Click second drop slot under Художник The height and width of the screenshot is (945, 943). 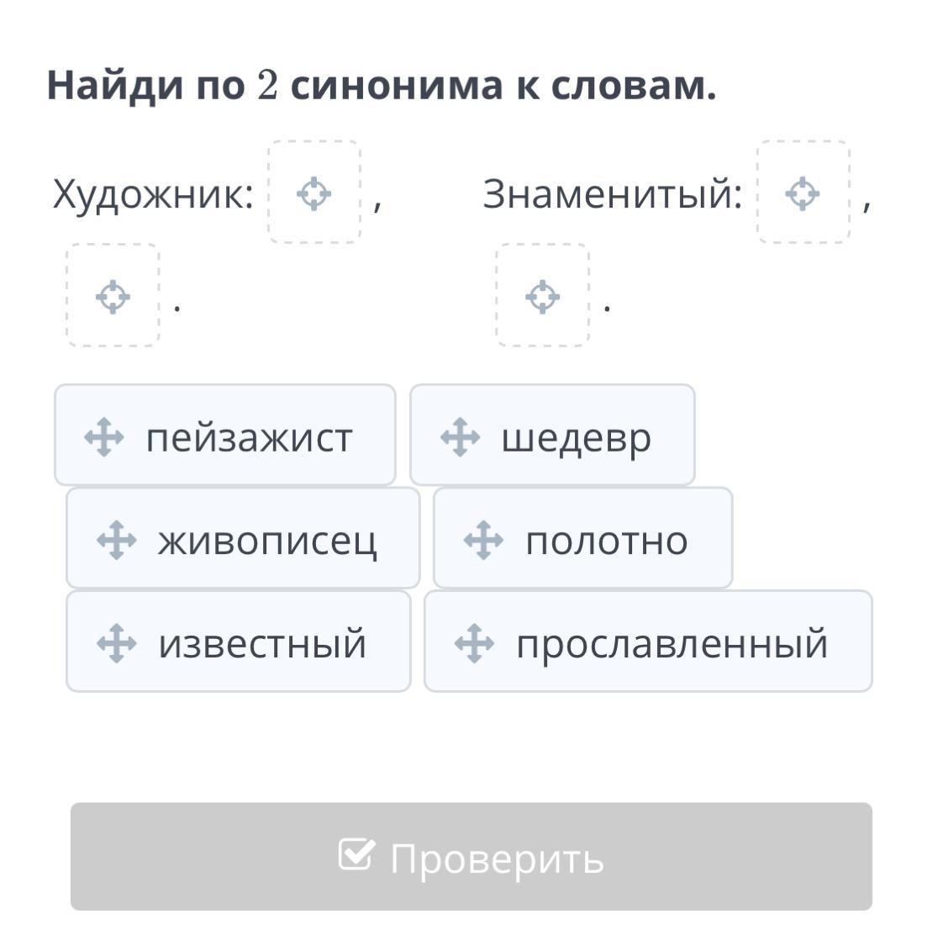click(113, 297)
